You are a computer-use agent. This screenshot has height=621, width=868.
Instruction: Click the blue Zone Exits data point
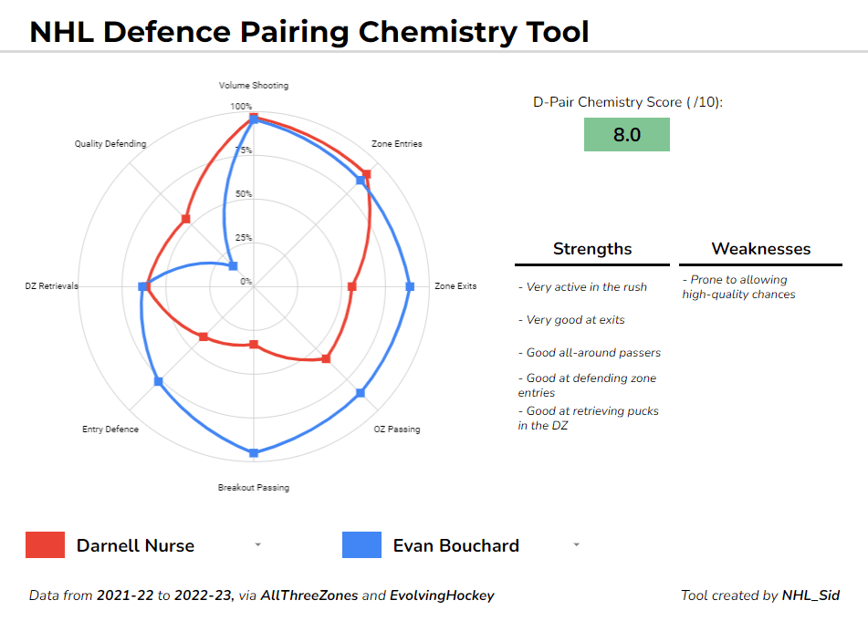pyautogui.click(x=410, y=287)
